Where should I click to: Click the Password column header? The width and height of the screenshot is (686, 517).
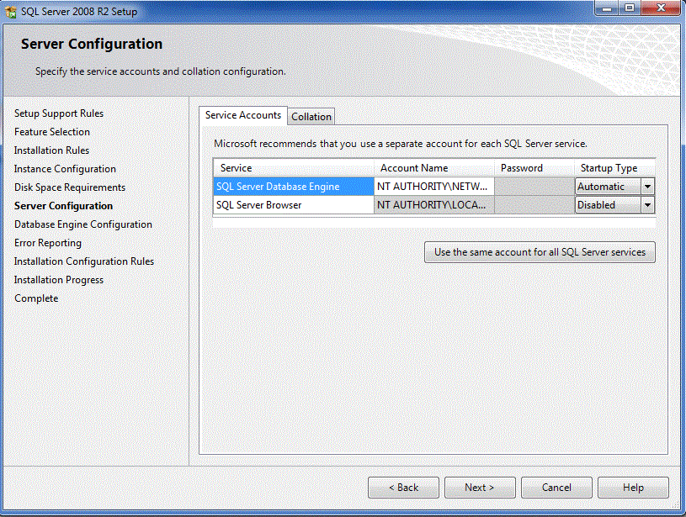coord(534,168)
